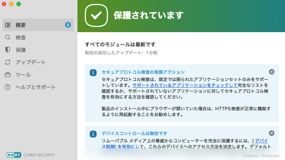Click the Overview (概要) sidebar icon
Viewport: 285px width, 160px height.
7,25
